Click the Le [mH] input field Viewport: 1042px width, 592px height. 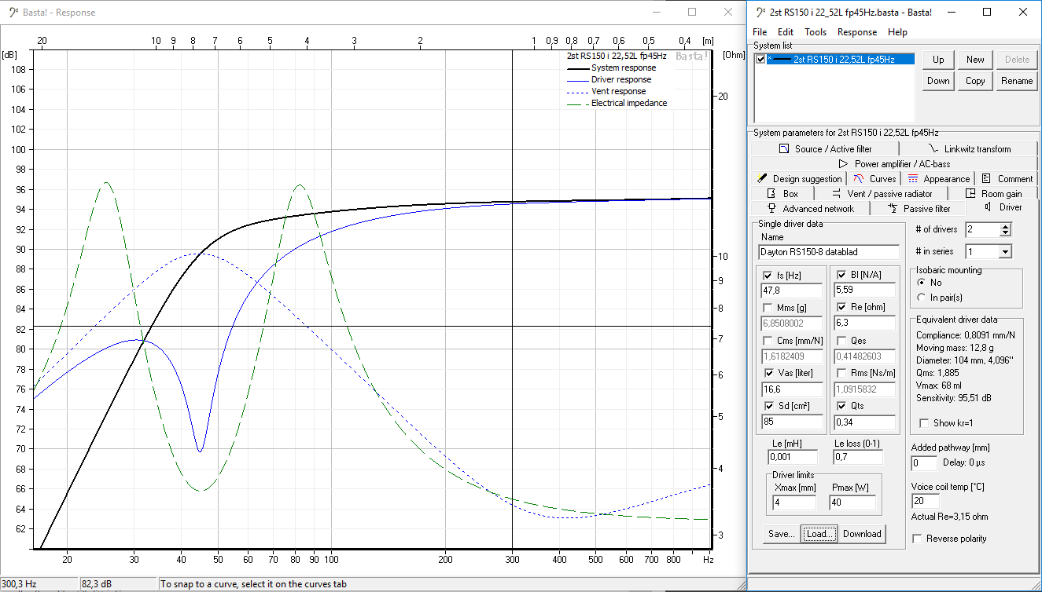coord(793,457)
